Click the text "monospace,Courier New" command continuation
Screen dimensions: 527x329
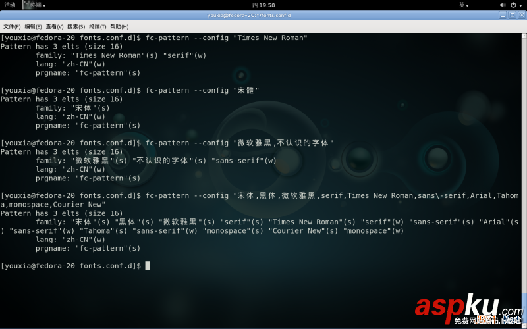(x=53, y=205)
